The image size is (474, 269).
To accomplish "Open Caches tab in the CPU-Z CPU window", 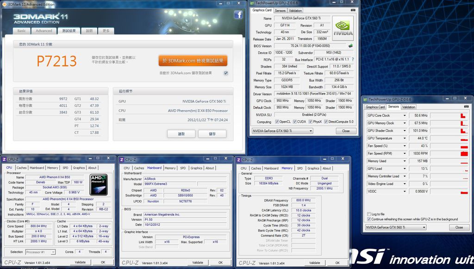I will point(21,168).
